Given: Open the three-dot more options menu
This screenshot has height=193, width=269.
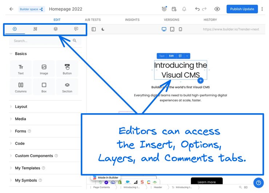Looking at the screenshot, I should (x=262, y=9).
